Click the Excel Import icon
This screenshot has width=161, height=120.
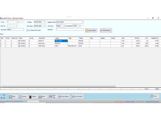pos(60,96)
